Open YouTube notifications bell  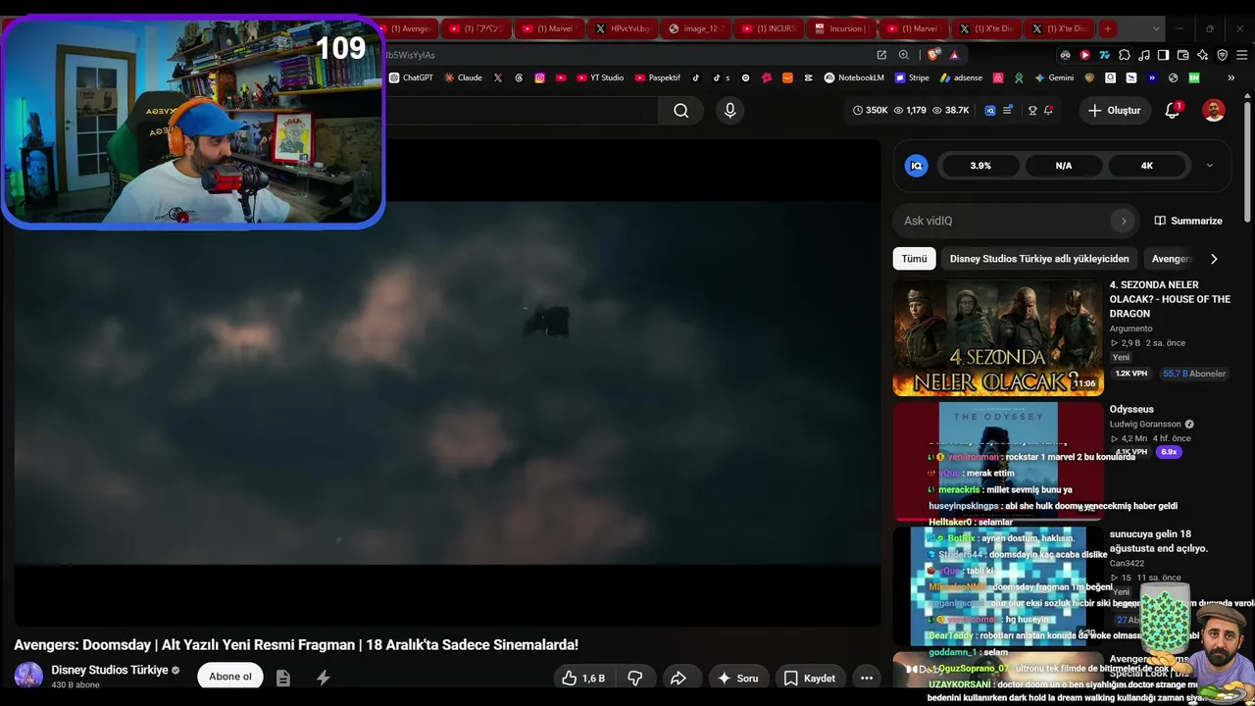pos(1172,111)
